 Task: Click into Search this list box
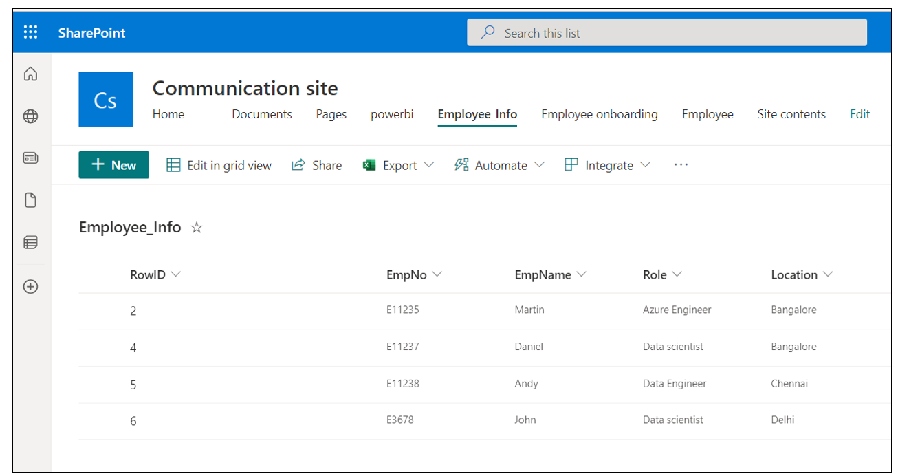[x=667, y=32]
